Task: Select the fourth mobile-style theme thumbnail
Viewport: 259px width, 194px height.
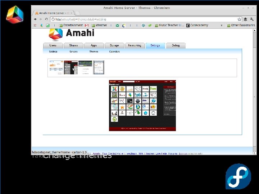Action: 99,68
